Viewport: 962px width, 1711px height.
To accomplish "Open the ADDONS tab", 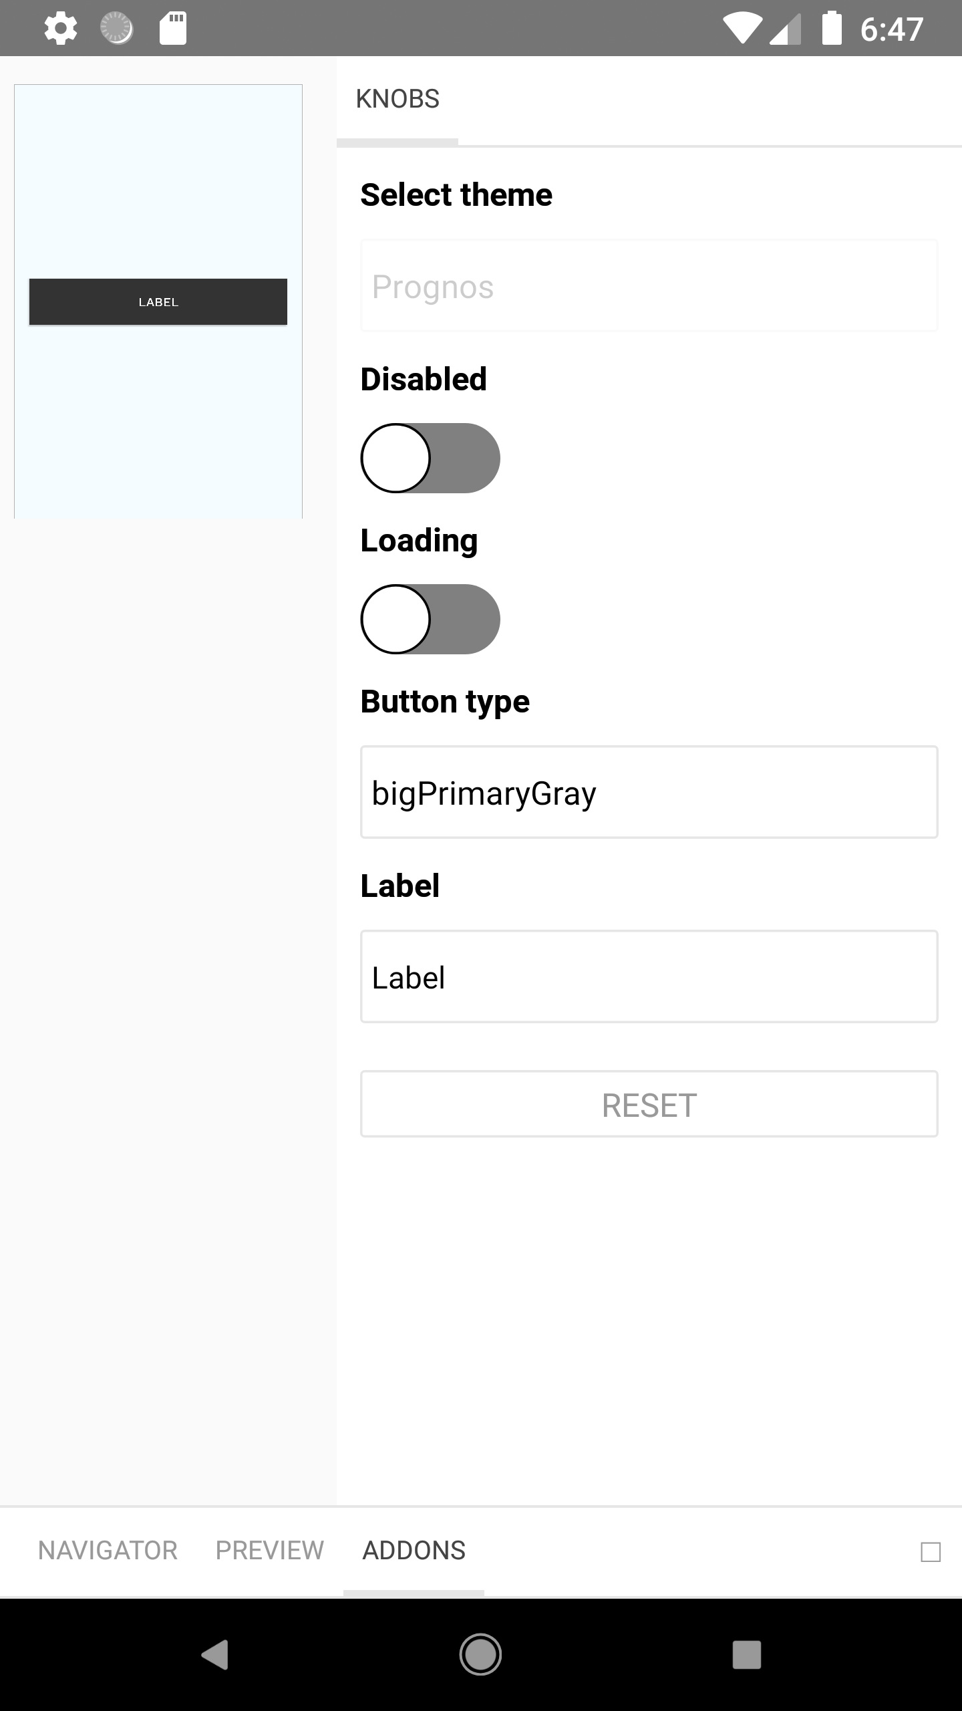I will tap(415, 1549).
